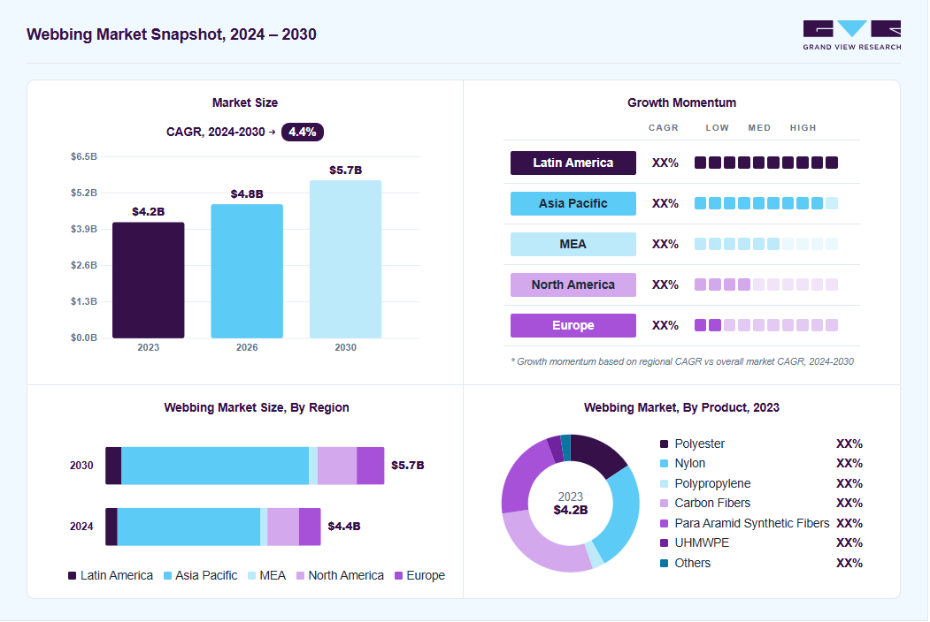The image size is (930, 622).
Task: Click the Polypropylene legend entry
Action: tap(705, 483)
